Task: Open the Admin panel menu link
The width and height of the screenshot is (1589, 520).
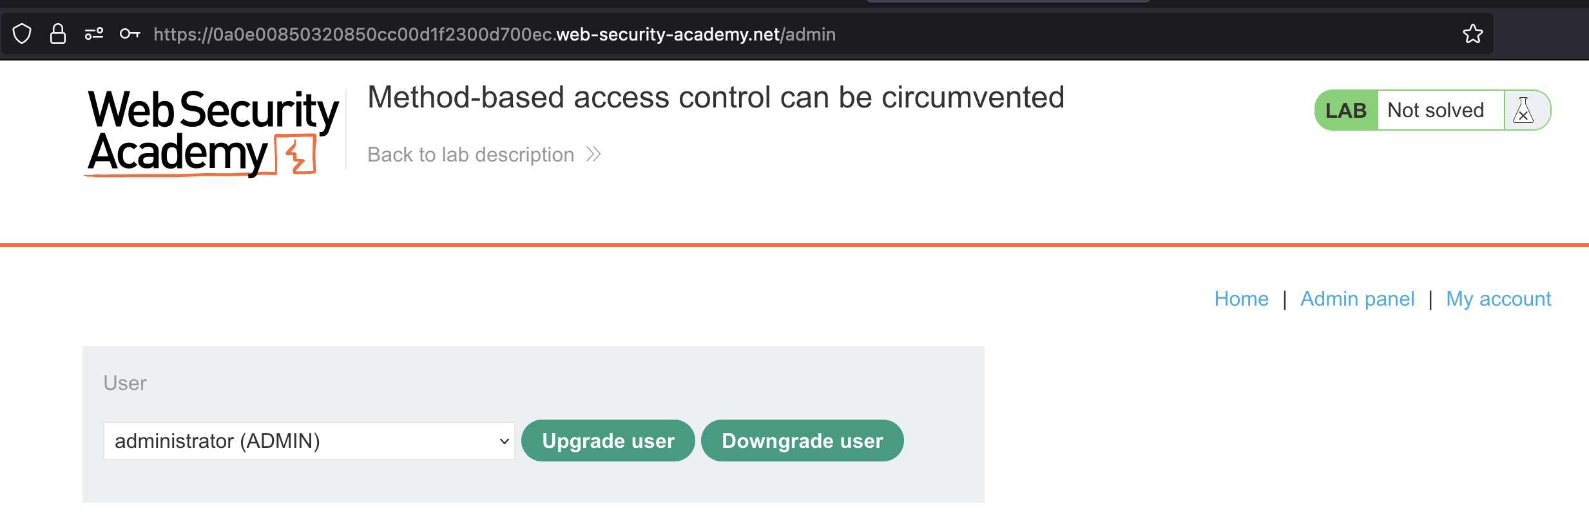Action: 1357,299
